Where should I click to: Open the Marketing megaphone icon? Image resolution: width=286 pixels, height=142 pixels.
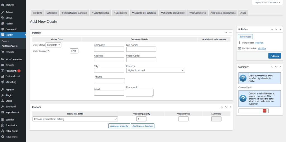[3, 82]
